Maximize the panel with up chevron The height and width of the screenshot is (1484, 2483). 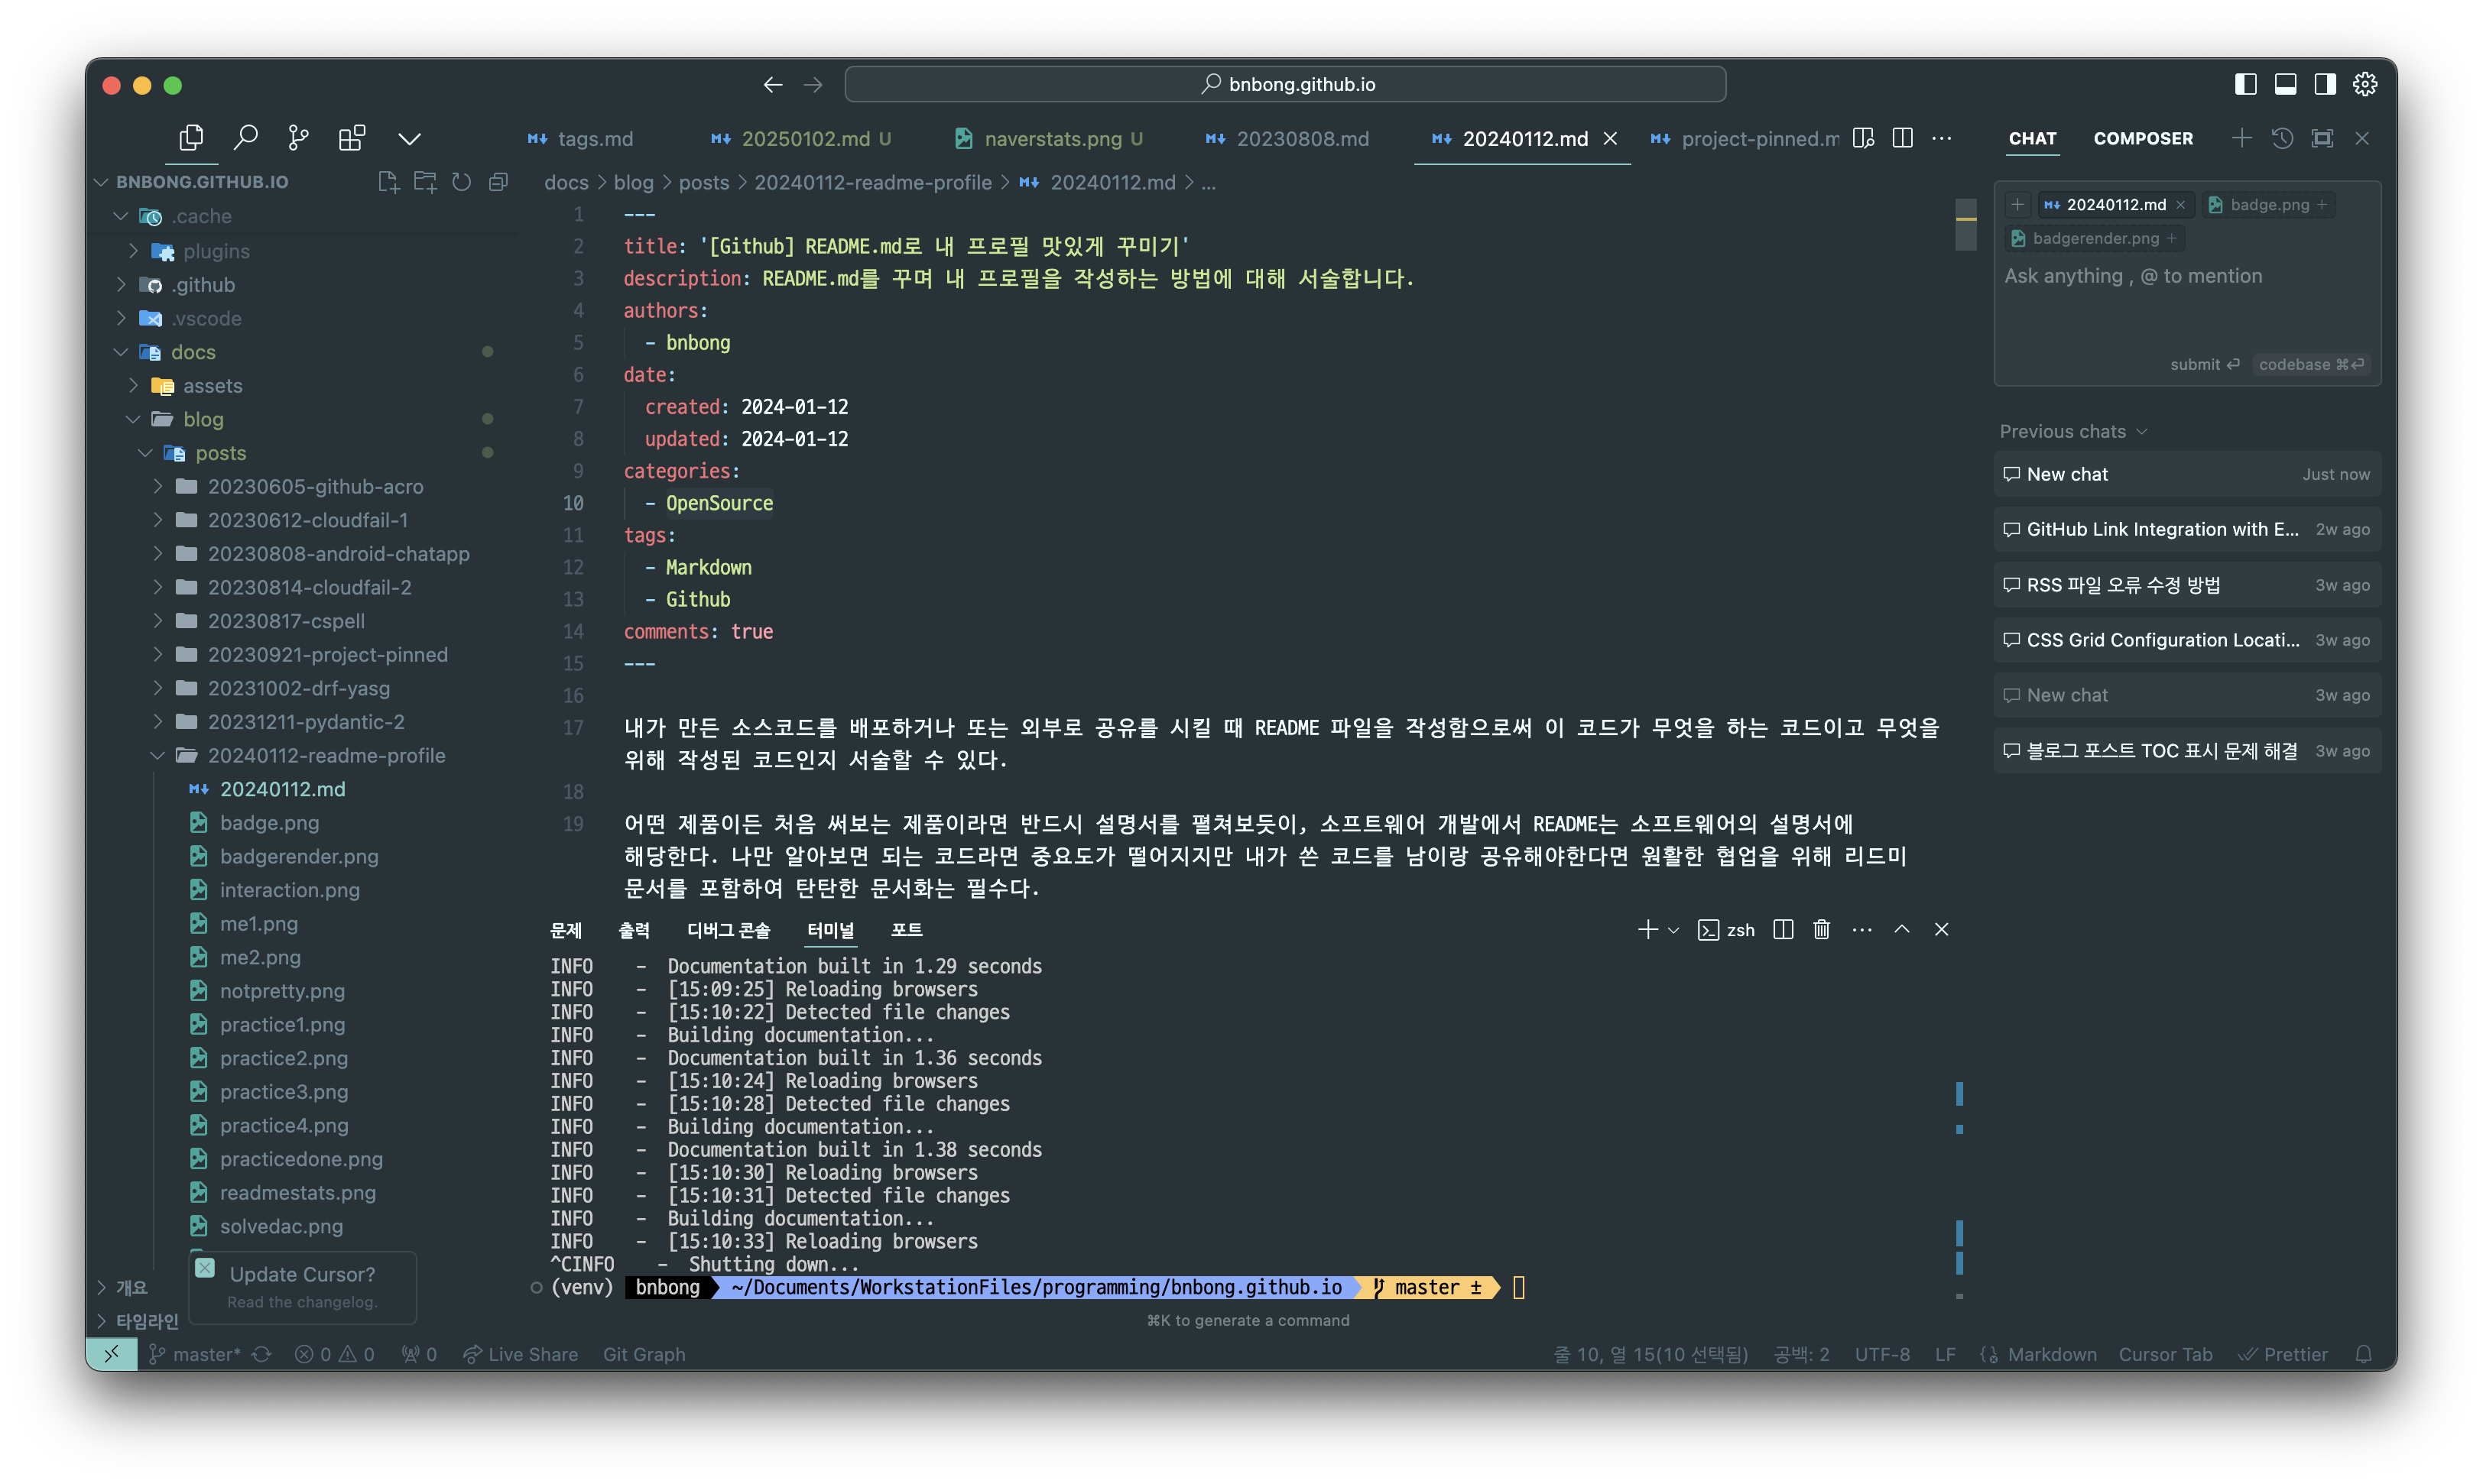click(x=1902, y=930)
